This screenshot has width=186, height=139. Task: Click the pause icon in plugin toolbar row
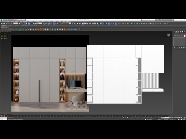28,29
